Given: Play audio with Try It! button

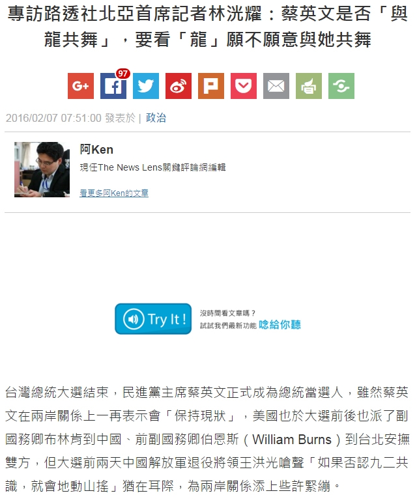Looking at the screenshot, I should click(153, 319).
